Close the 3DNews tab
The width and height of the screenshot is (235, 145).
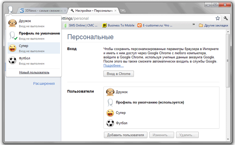(65, 11)
